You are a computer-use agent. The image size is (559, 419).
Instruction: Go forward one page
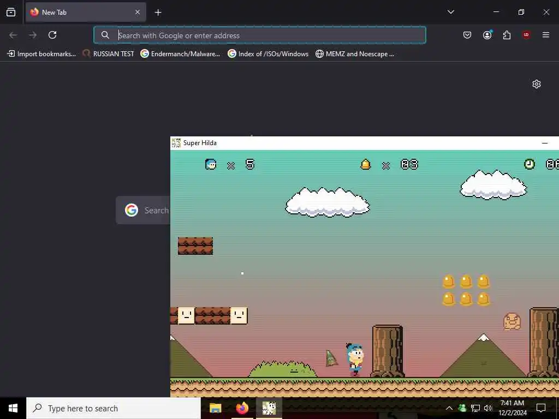(x=33, y=35)
